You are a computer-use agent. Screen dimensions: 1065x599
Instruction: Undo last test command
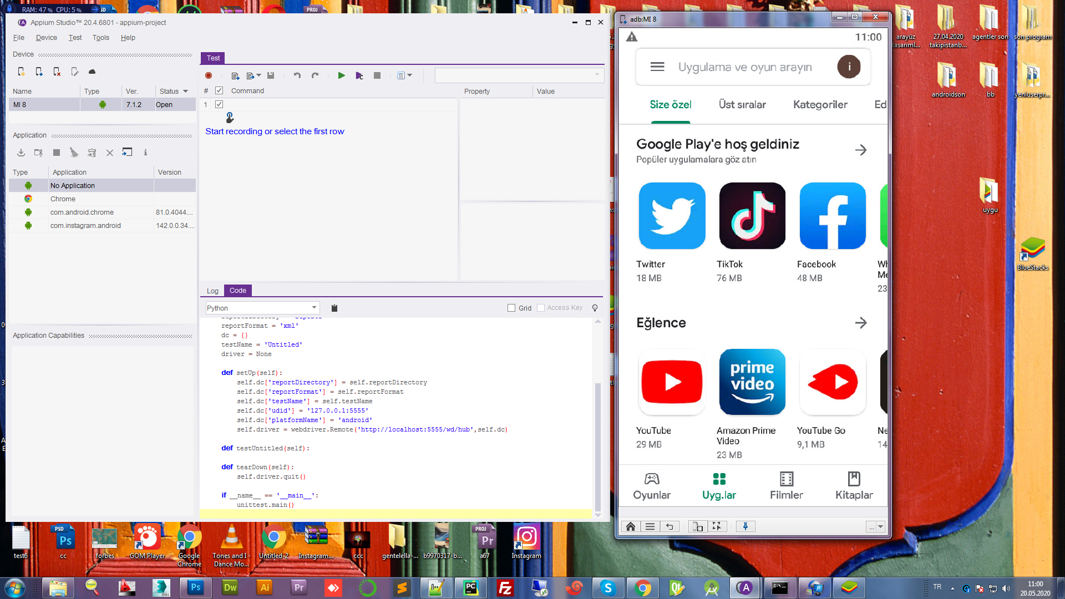click(297, 75)
